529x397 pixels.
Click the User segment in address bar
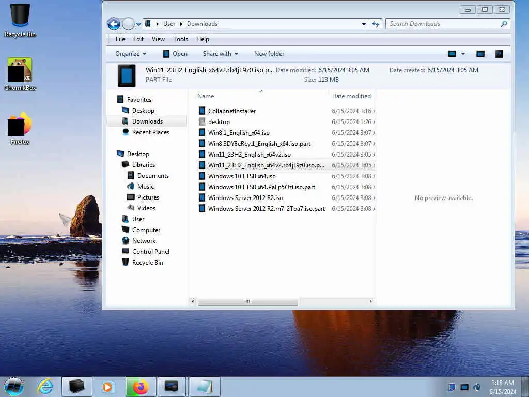(169, 24)
